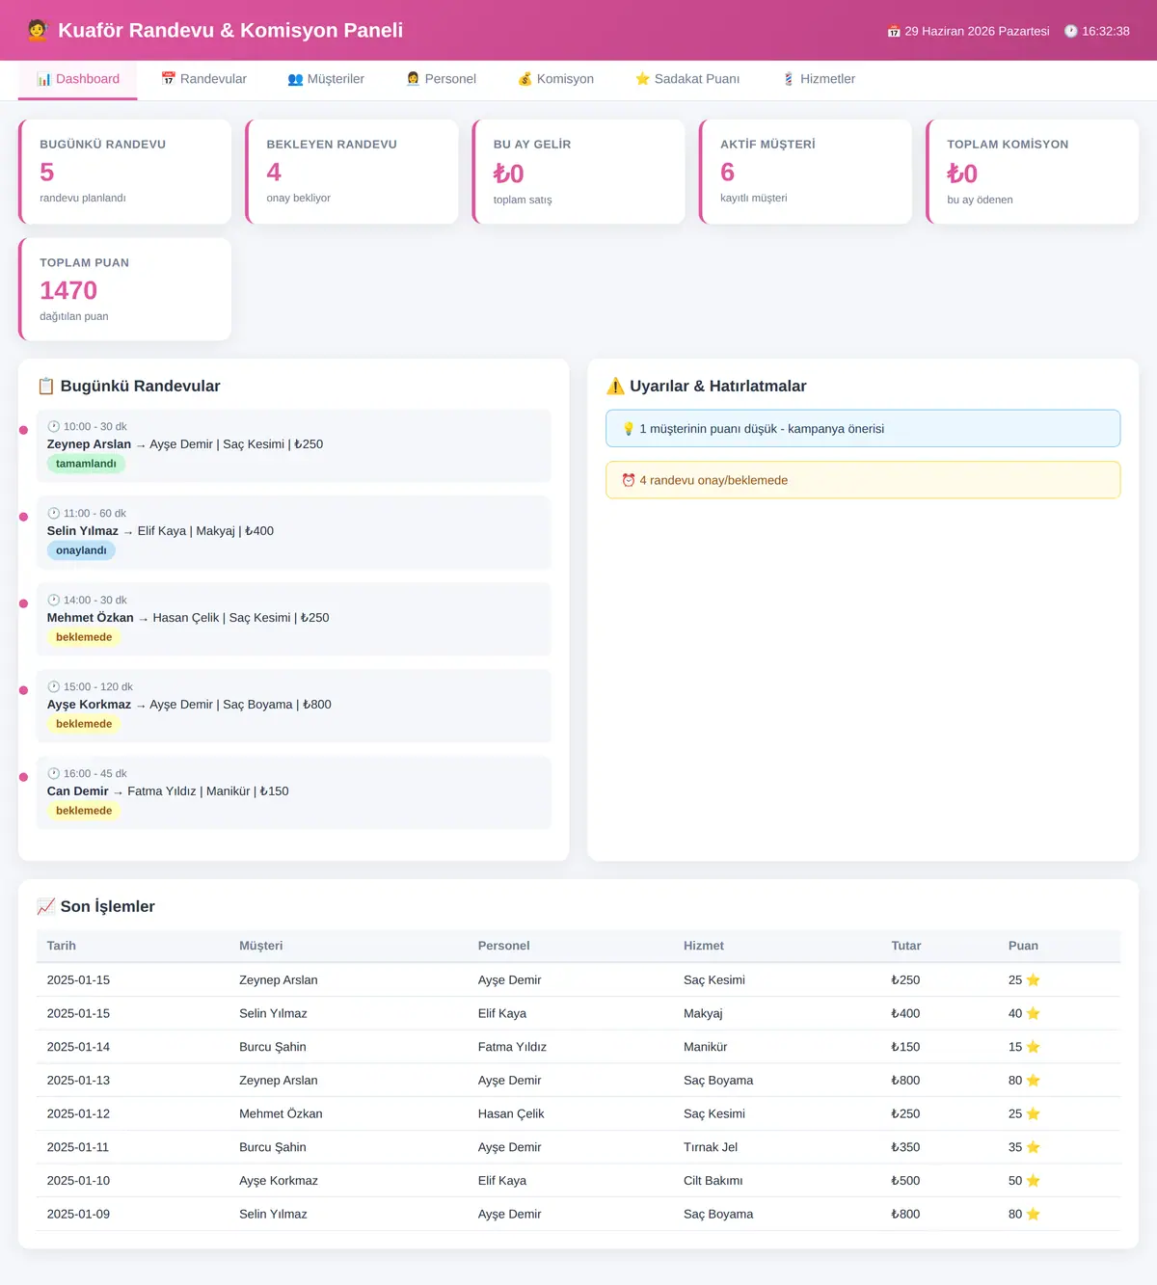Screen dimensions: 1157x1285
Task: Click the clipboard icon by Bugünkü Randevular
Action: click(46, 386)
